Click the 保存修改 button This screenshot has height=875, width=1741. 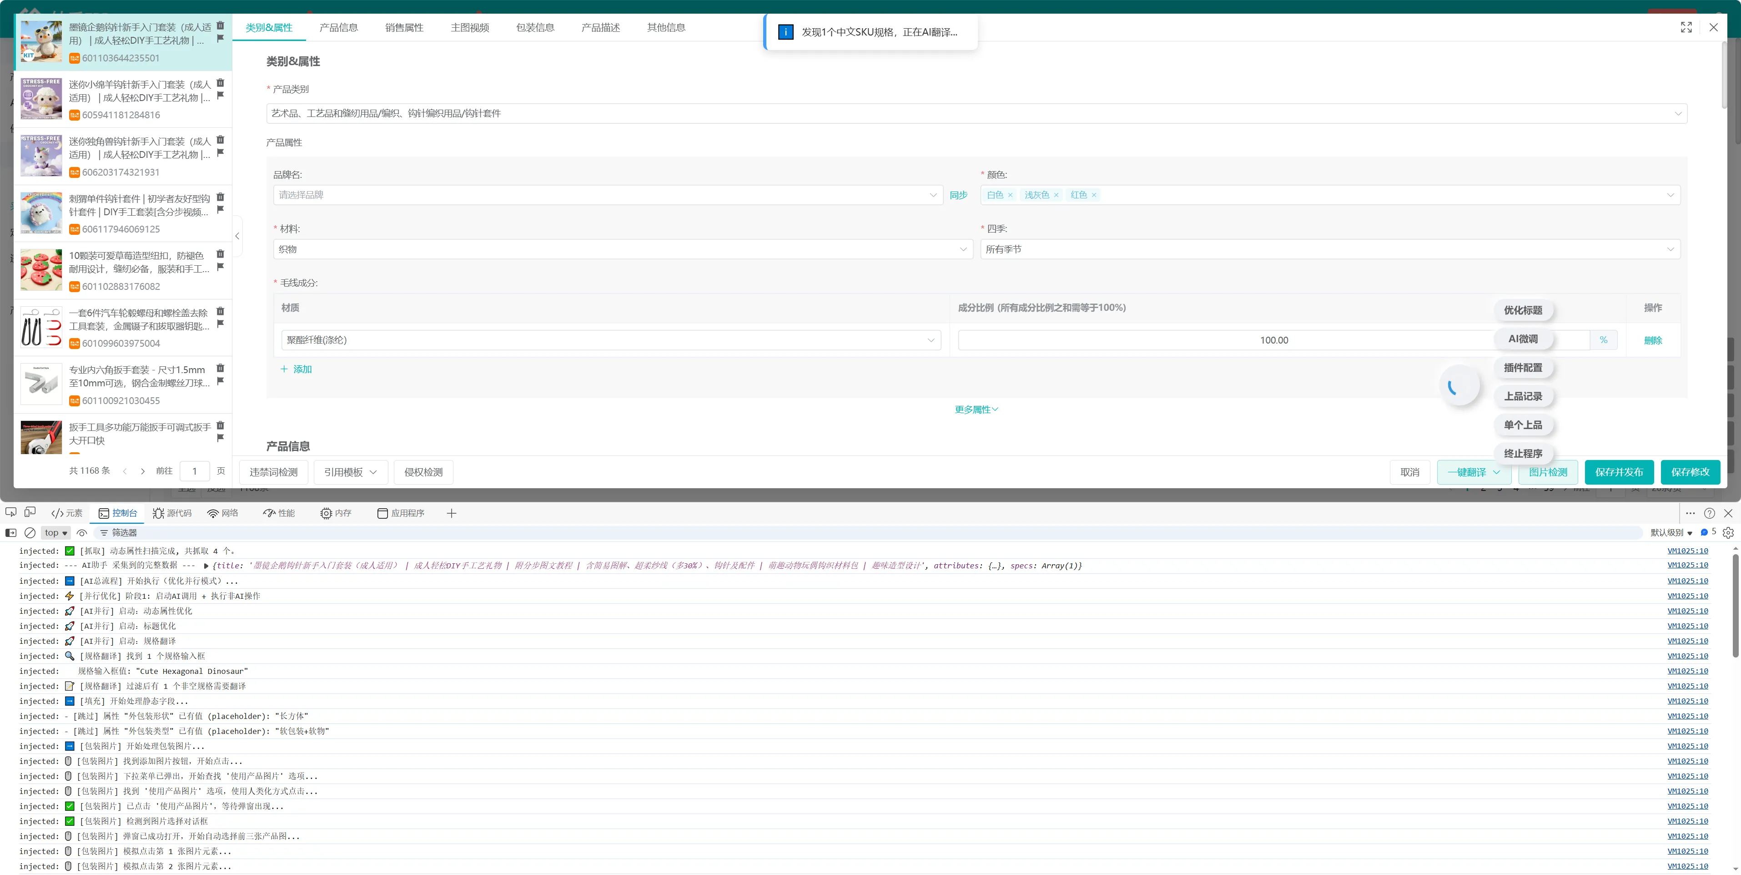[1691, 472]
